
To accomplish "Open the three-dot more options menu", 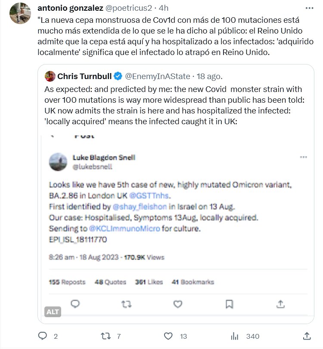I will pyautogui.click(x=309, y=8).
